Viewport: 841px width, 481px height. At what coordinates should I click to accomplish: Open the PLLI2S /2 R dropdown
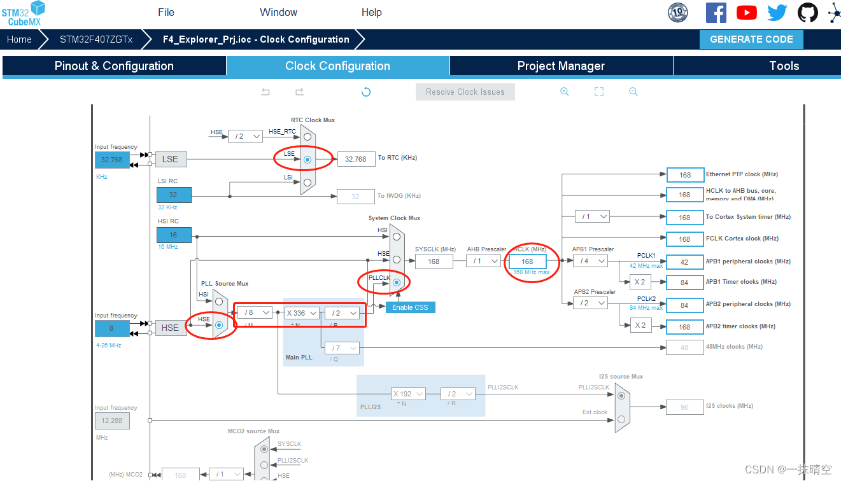point(458,394)
